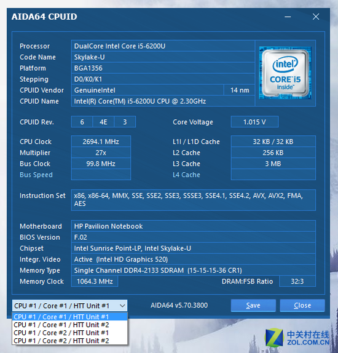
Task: Click the 32:3 DRAM:FSB ratio value
Action: [x=297, y=282]
